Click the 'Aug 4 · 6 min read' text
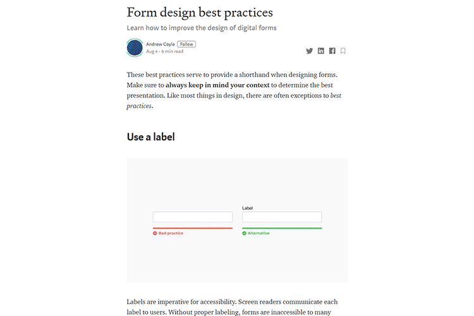The width and height of the screenshot is (474, 316). pos(164,52)
